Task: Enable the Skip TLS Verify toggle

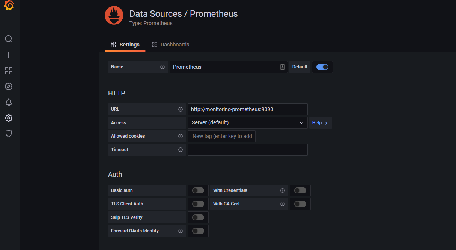Action: (198, 217)
